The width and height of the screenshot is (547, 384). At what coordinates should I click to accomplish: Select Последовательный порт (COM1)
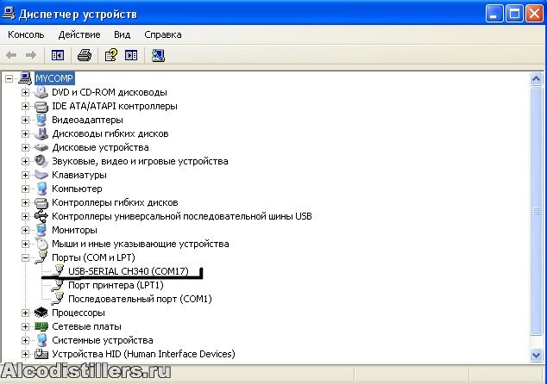(x=140, y=299)
